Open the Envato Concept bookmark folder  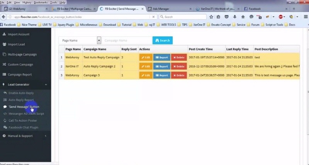[219, 25]
